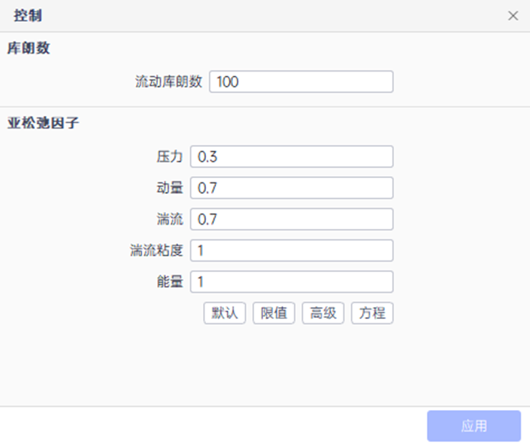This screenshot has height=445, width=530.
Task: Click the 高级 button
Action: tap(323, 313)
